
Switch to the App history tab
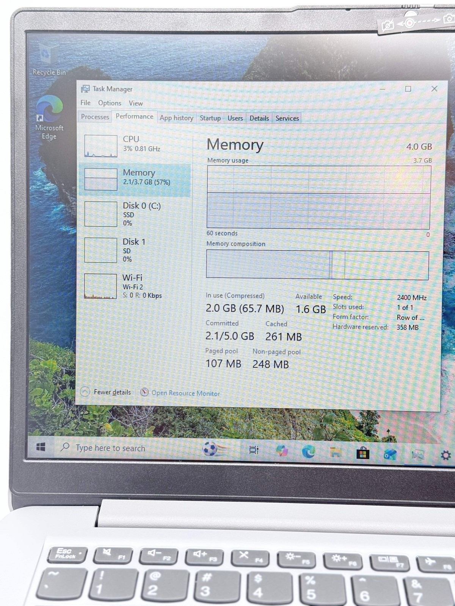[176, 118]
